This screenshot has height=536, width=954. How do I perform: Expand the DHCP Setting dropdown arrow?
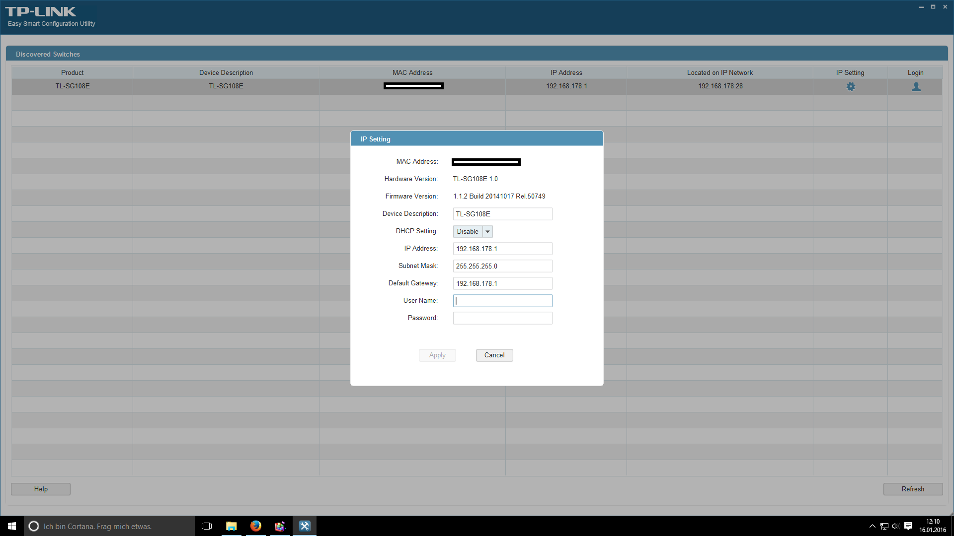click(487, 232)
